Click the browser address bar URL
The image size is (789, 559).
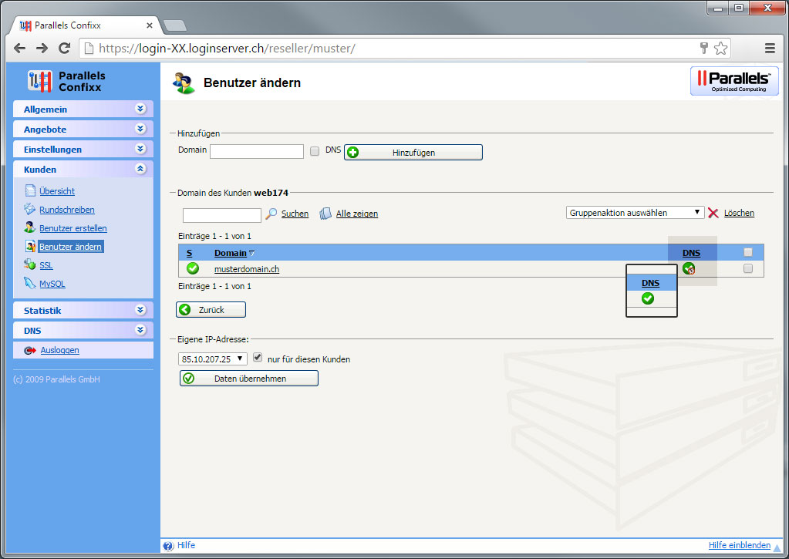click(x=227, y=49)
